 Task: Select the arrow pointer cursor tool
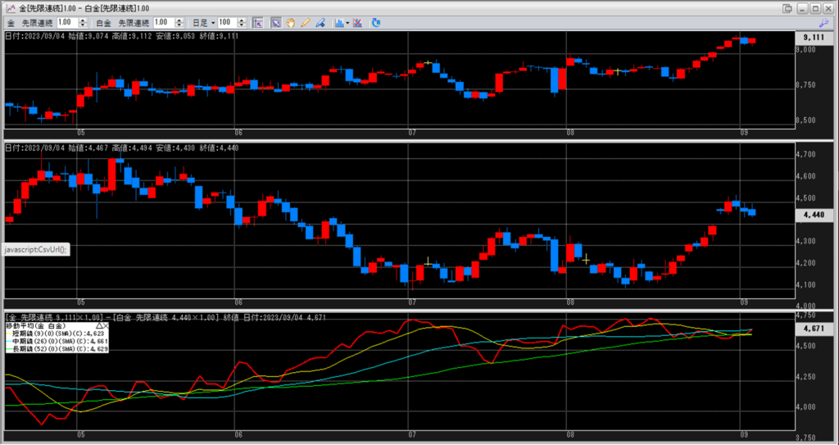point(276,22)
